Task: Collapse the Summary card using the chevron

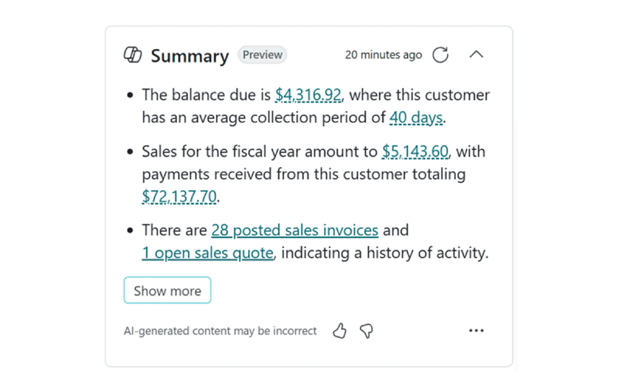Action: click(477, 55)
